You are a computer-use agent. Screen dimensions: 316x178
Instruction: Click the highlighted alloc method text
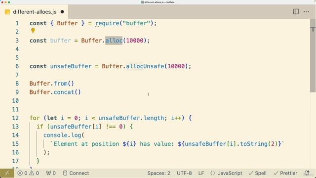[114, 41]
